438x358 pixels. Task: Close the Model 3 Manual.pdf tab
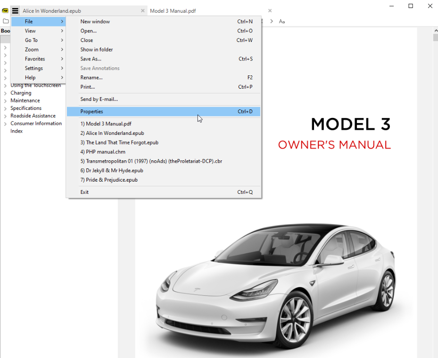270,11
